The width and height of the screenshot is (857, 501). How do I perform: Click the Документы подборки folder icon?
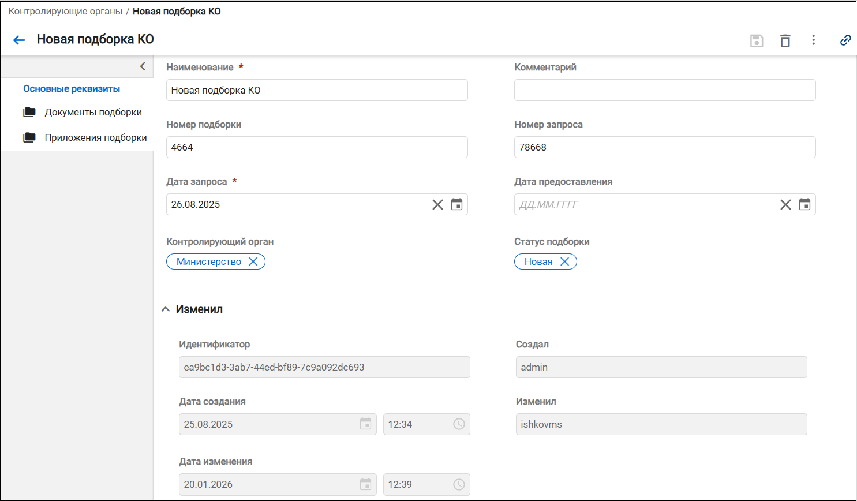pos(29,112)
